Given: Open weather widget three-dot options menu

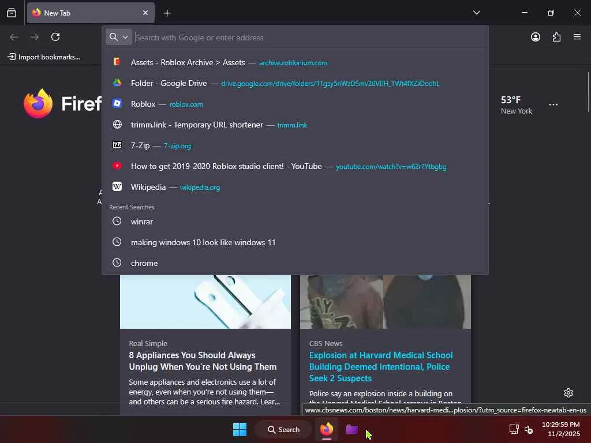Looking at the screenshot, I should [x=553, y=105].
